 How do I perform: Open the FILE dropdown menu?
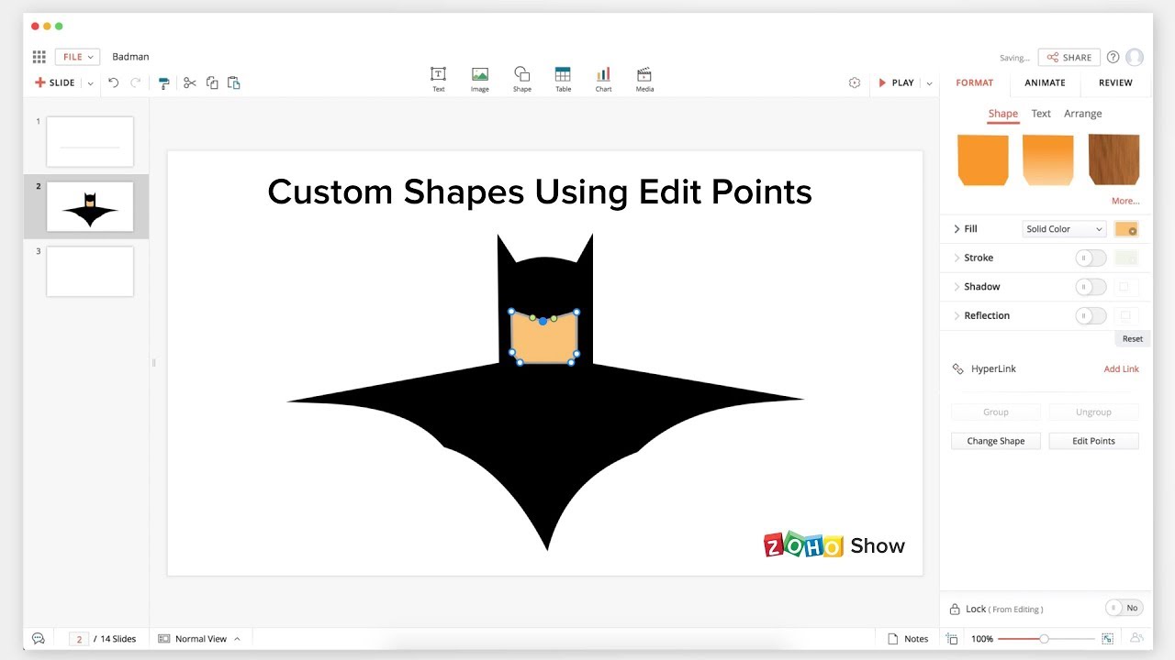click(77, 57)
